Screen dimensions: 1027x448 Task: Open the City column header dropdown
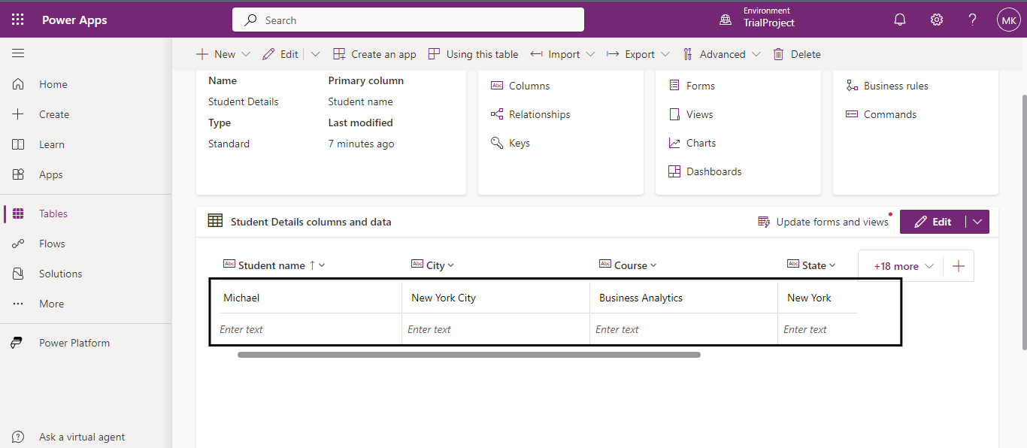point(450,265)
